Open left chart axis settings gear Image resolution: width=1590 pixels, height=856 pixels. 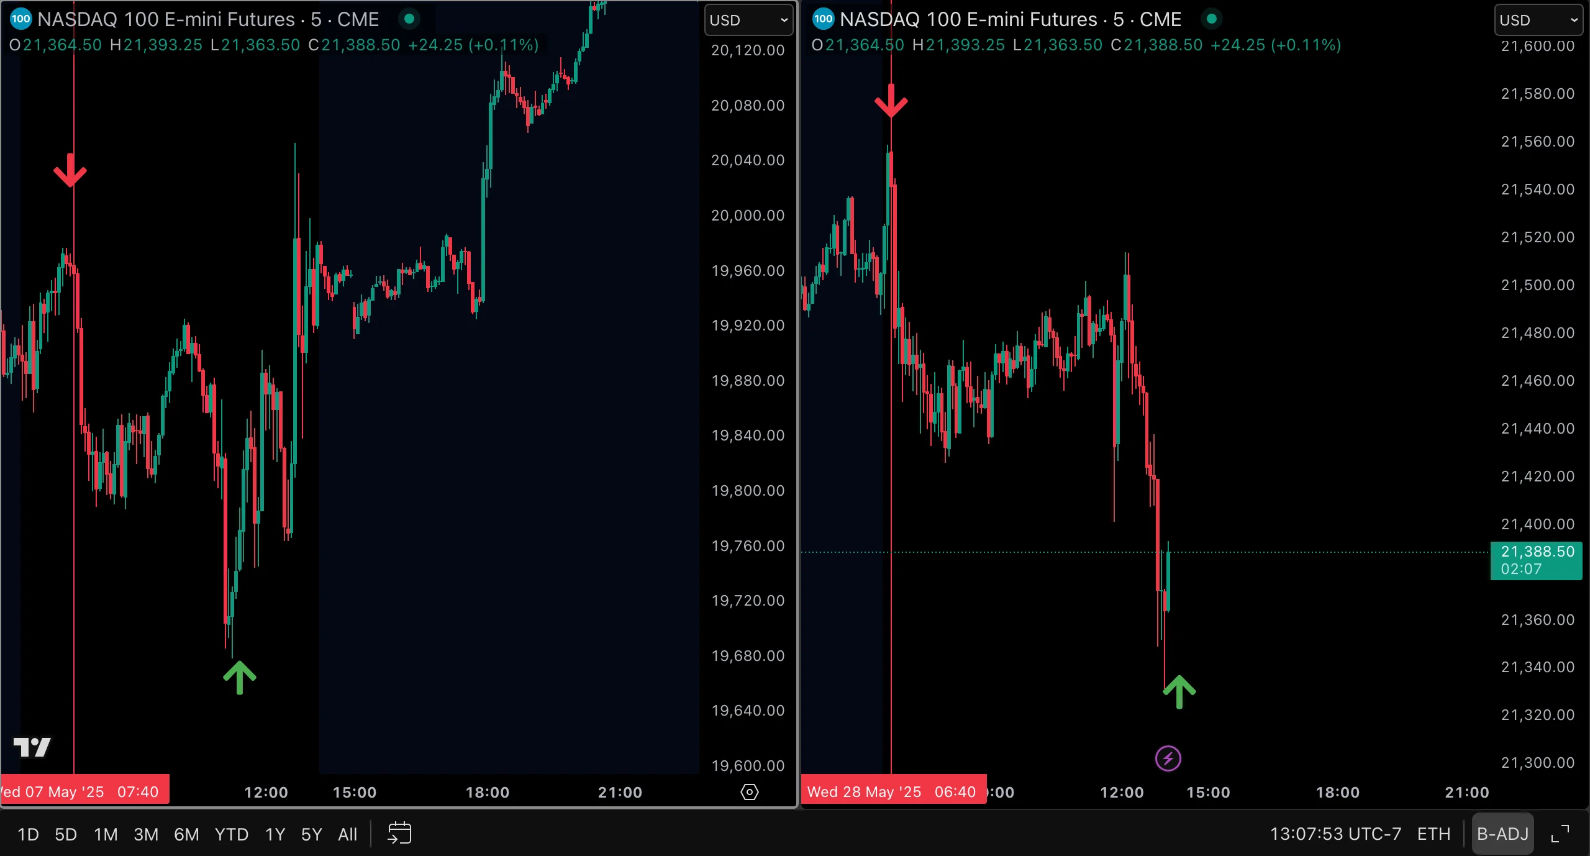pos(750,792)
